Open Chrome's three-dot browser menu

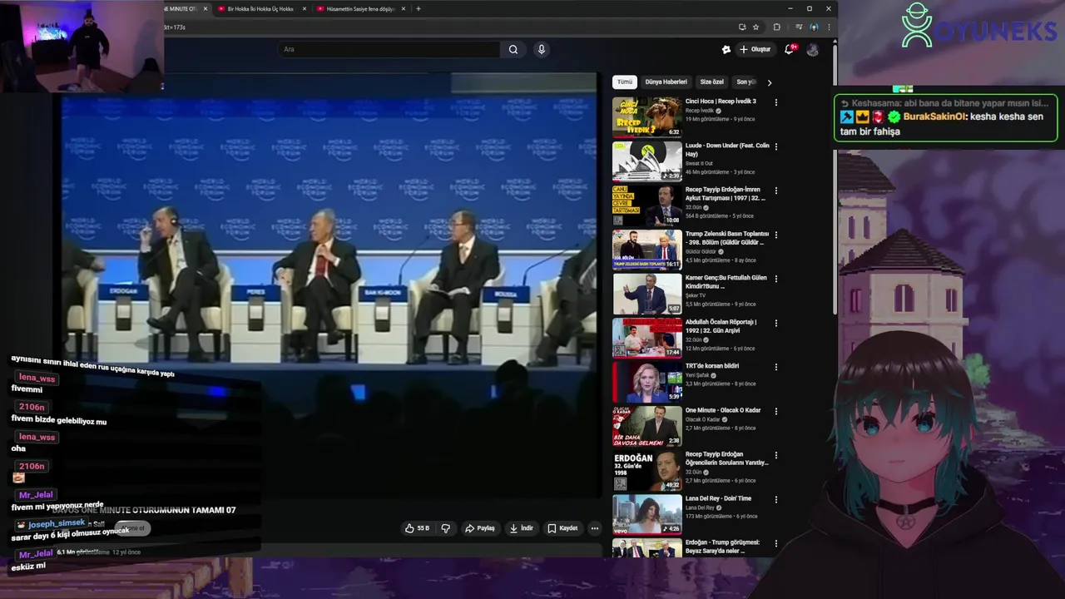pyautogui.click(x=829, y=27)
